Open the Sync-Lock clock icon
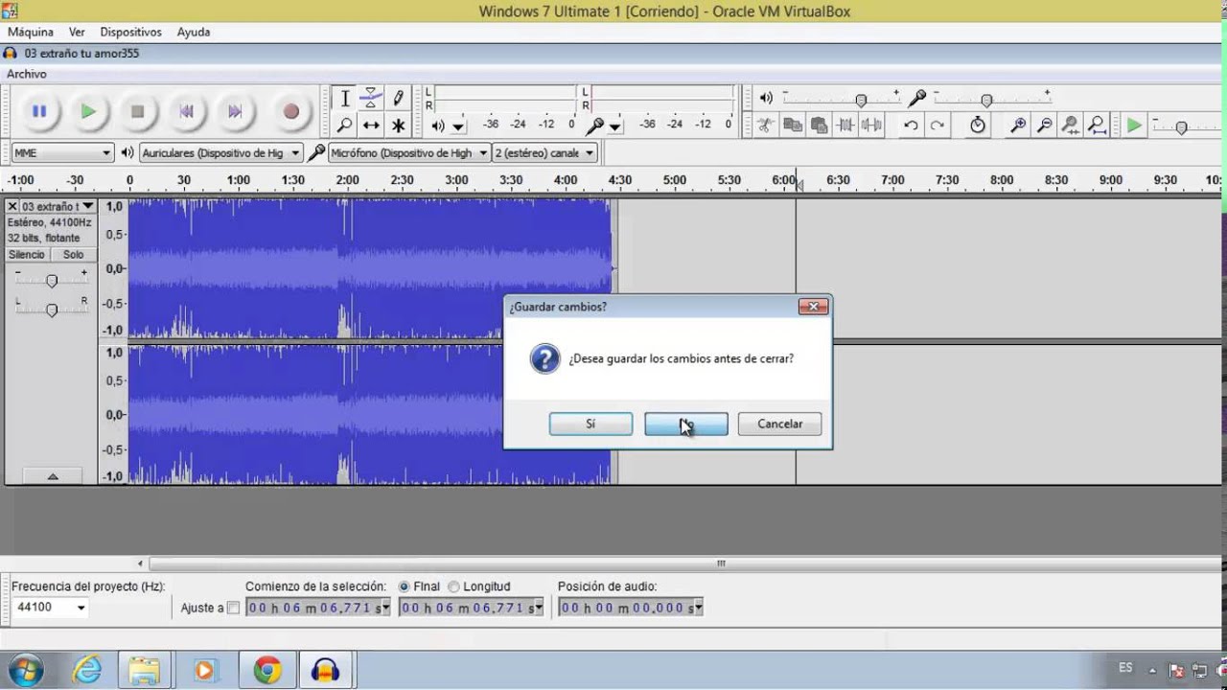This screenshot has height=690, width=1227. click(x=977, y=125)
